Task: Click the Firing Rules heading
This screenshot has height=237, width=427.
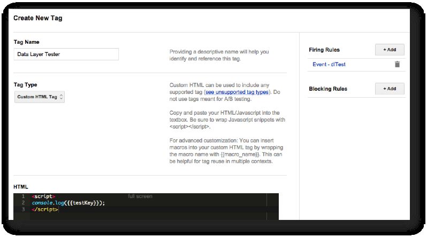Action: pos(324,50)
